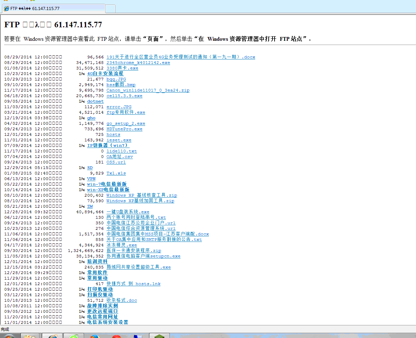Open the gho directory
This screenshot has height=338, width=416.
click(91, 118)
